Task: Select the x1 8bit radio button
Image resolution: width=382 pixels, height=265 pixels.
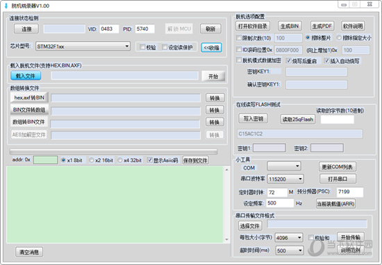Action: tap(63, 160)
